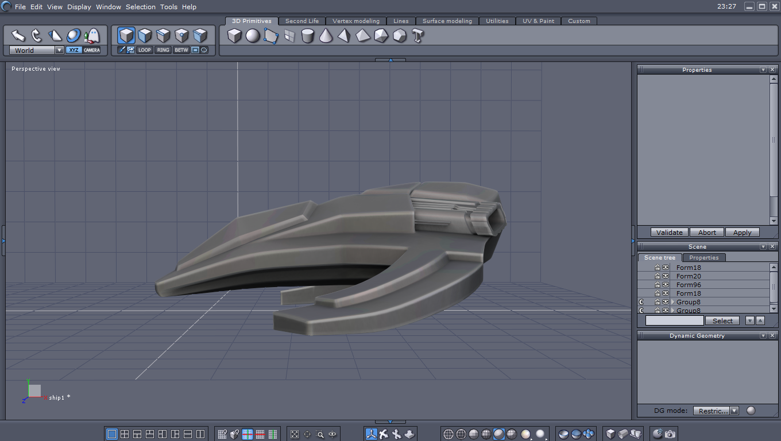Add 3D text primitive
This screenshot has width=781, height=441.
pos(417,36)
